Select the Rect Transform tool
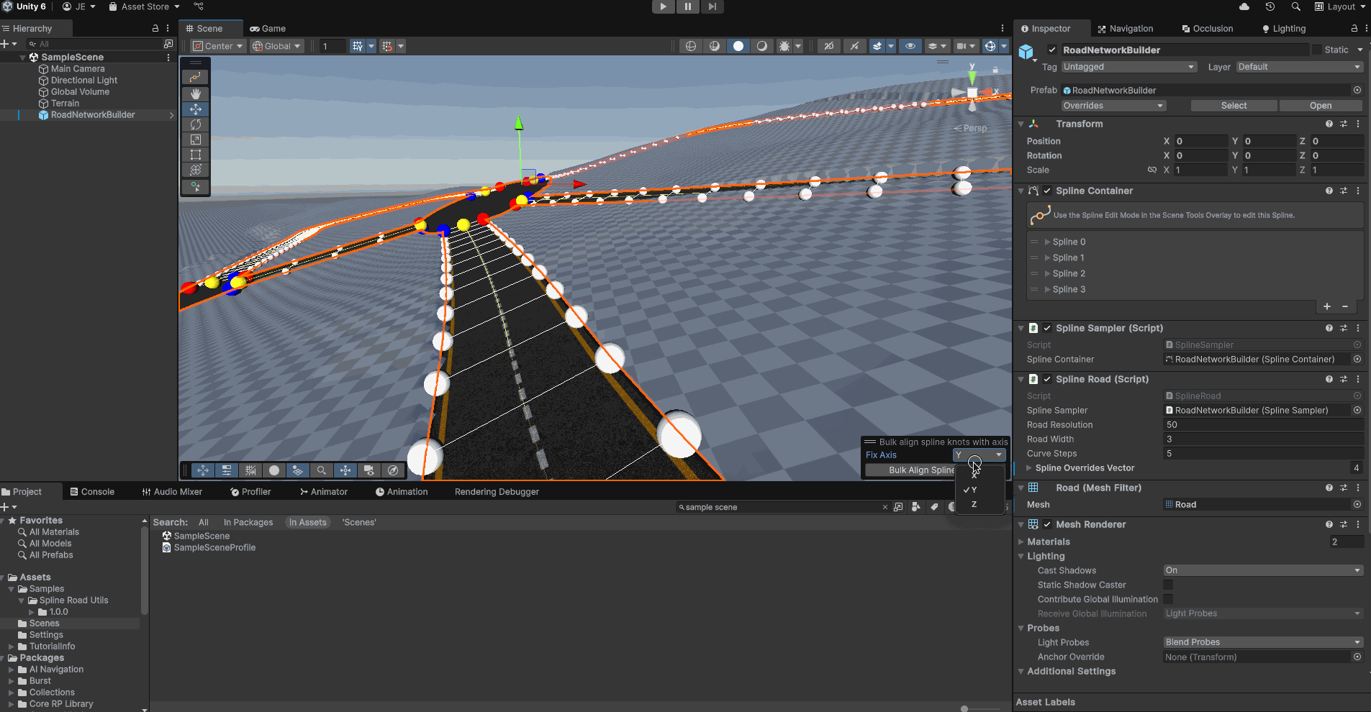The height and width of the screenshot is (712, 1371). (x=195, y=155)
